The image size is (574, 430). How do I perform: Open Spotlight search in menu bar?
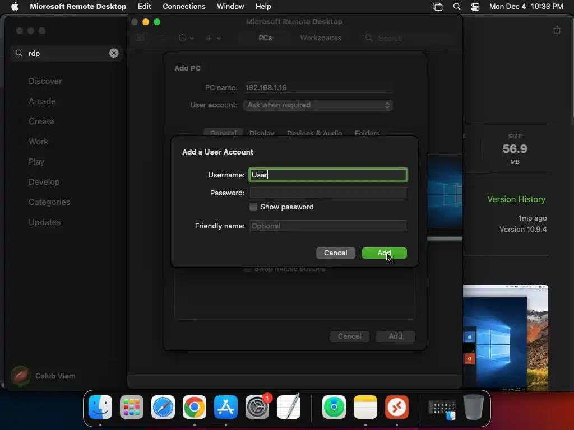click(x=456, y=7)
